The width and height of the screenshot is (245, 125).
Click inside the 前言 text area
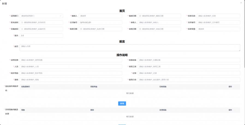point(130,47)
